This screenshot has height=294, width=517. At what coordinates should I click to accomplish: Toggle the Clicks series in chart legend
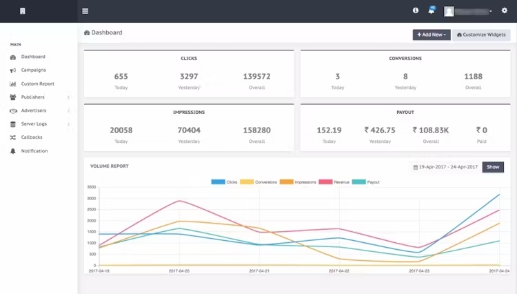(224, 182)
